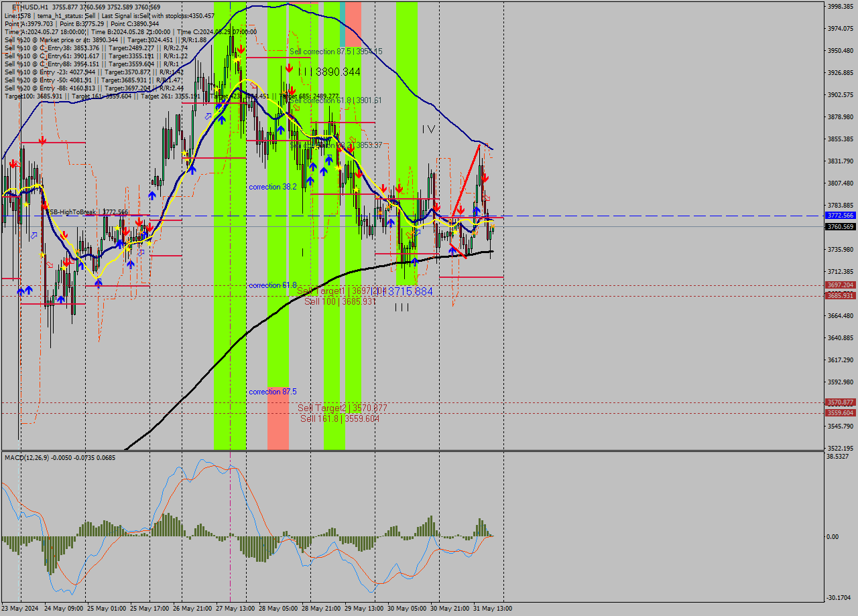Click the 3998.385 price scale value
Screen dimensions: 858x616
tap(840, 7)
